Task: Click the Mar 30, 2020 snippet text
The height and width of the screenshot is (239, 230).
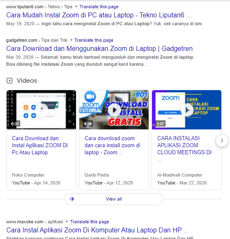Action: coord(100,61)
